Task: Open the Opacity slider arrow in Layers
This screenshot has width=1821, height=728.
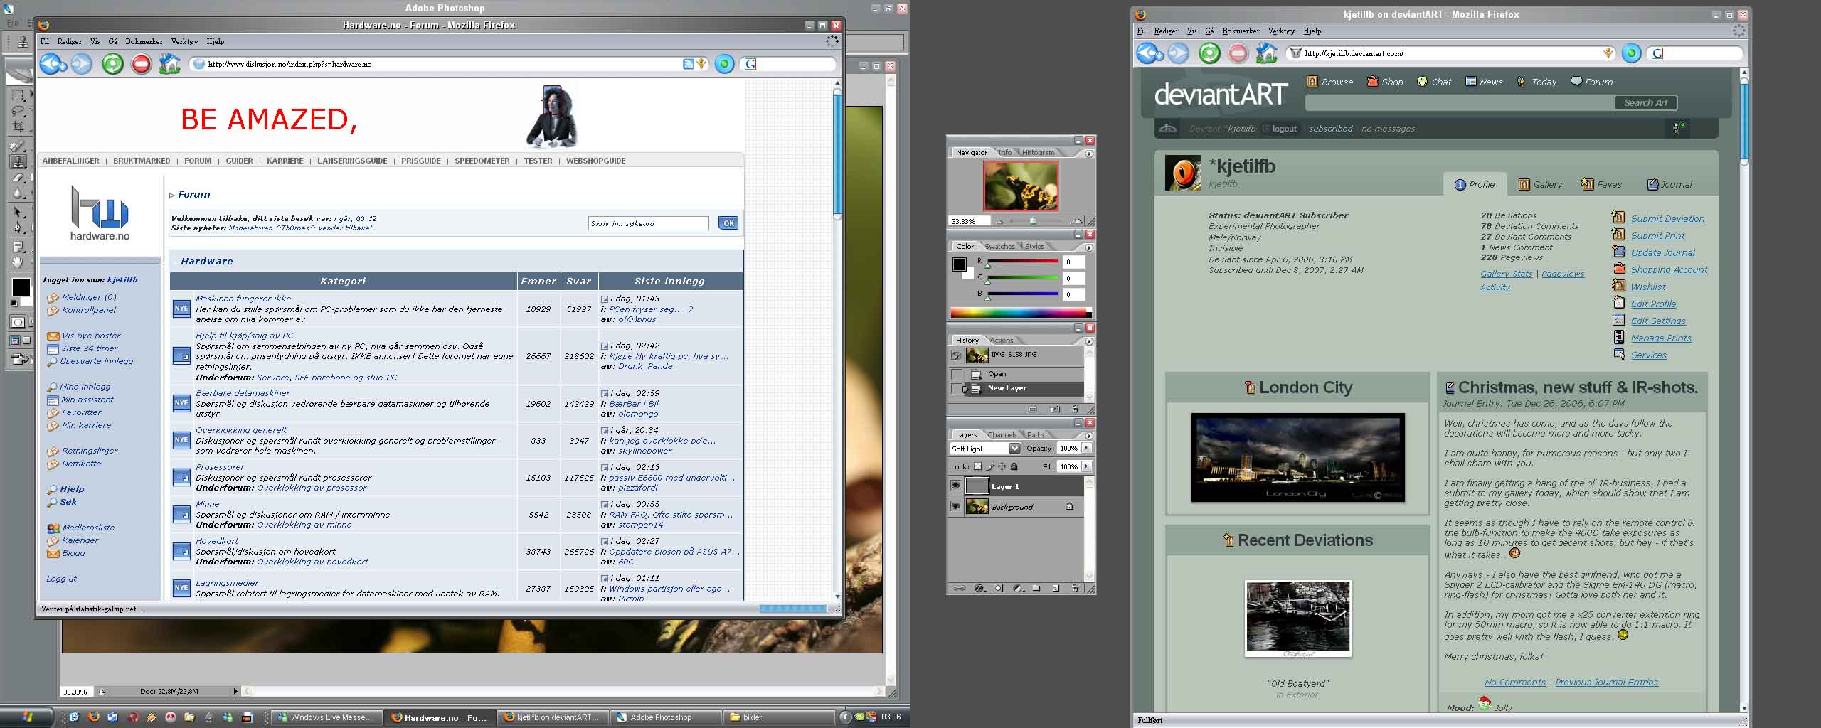Action: 1086,448
